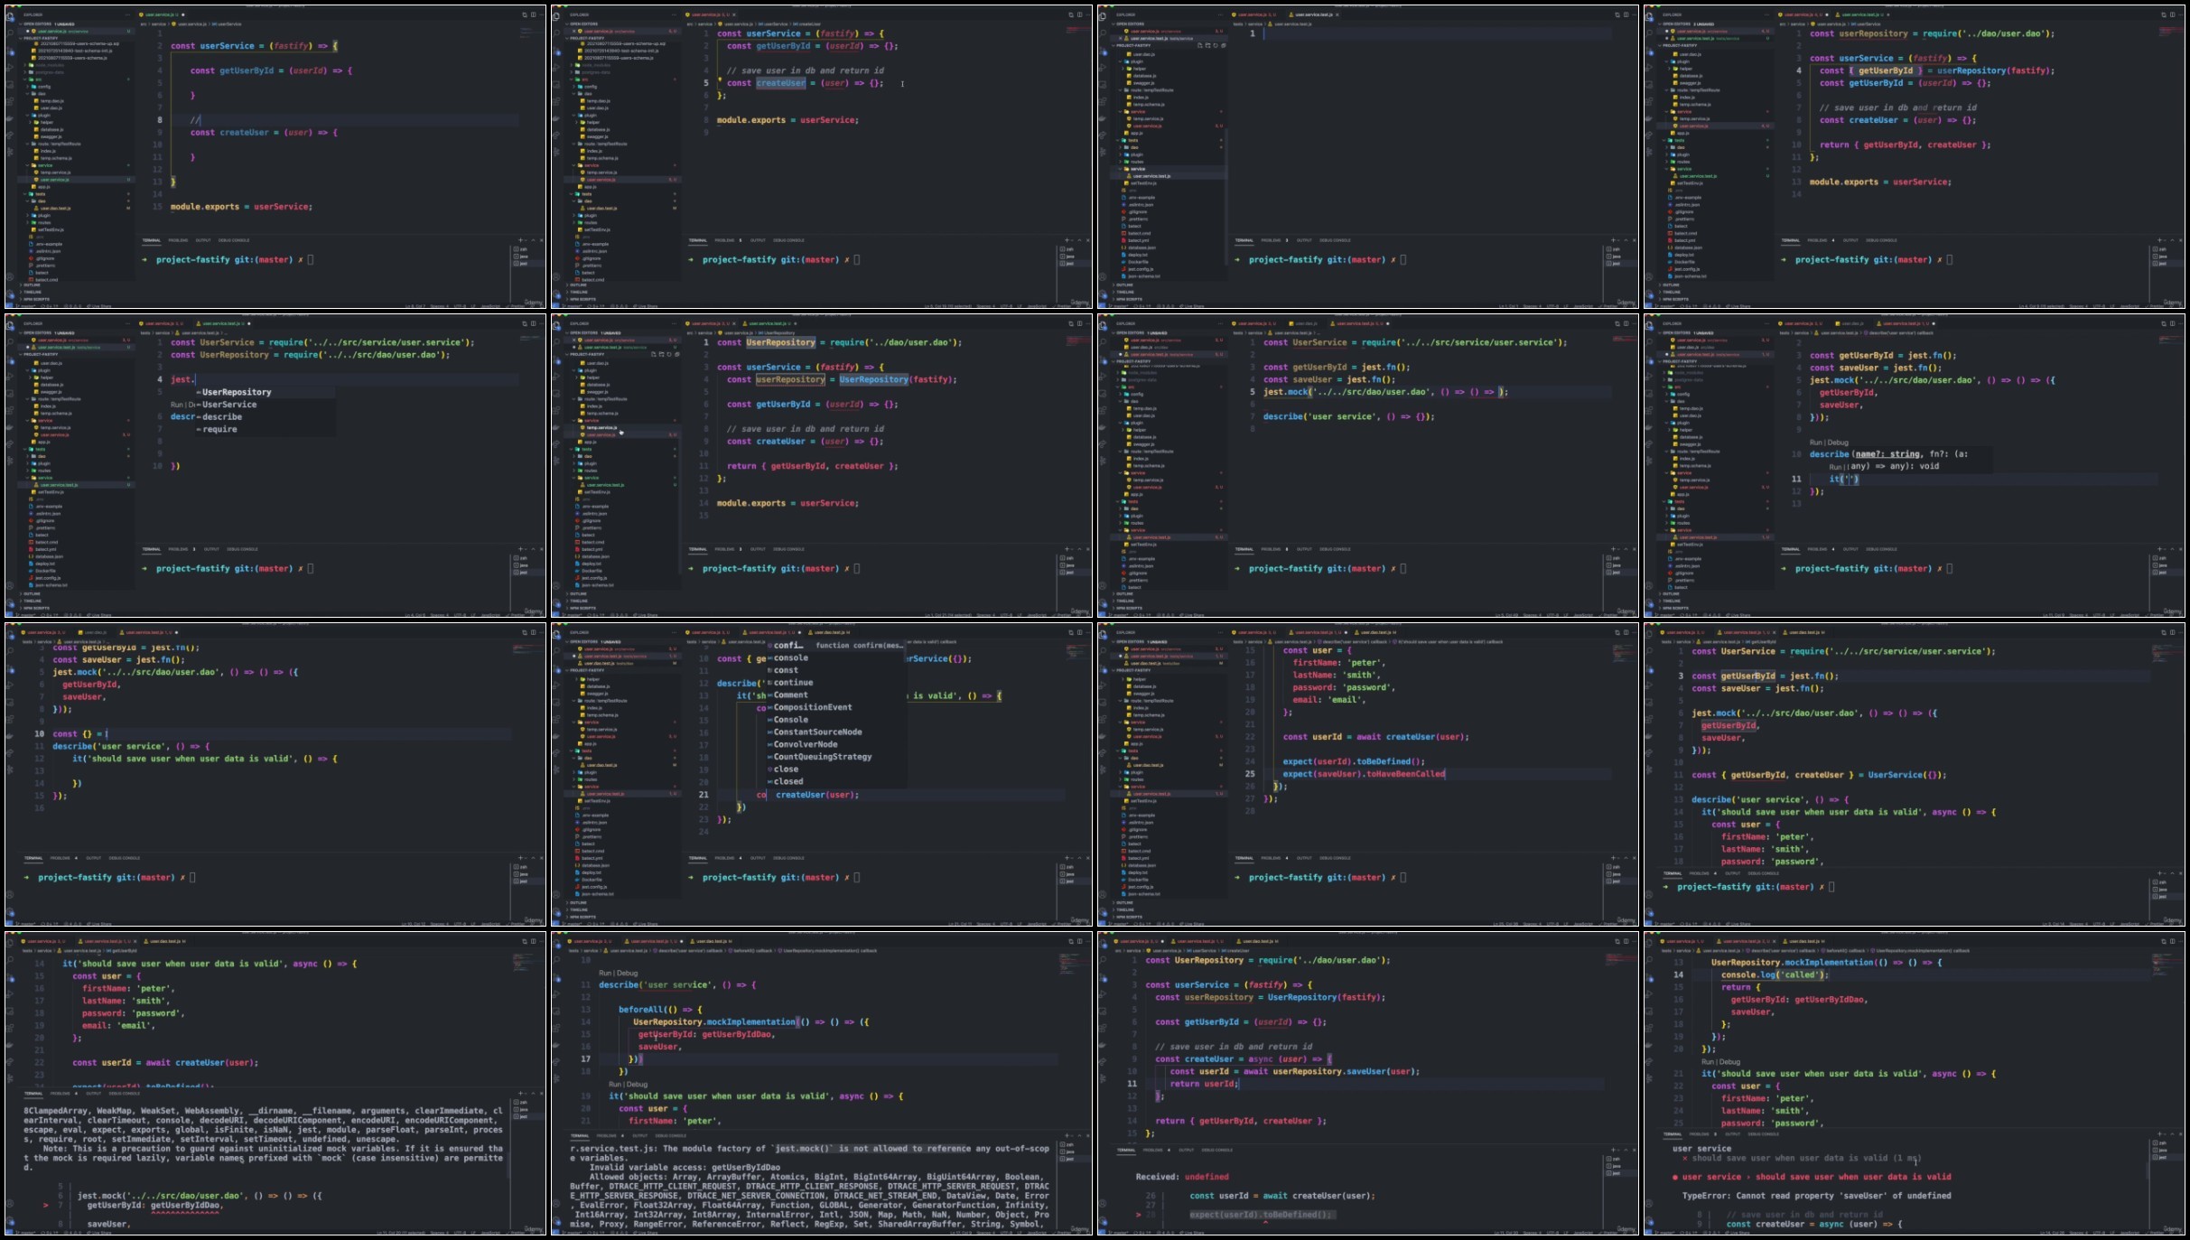Open the frame with createUser highlighted on line 5

[x=822, y=157]
